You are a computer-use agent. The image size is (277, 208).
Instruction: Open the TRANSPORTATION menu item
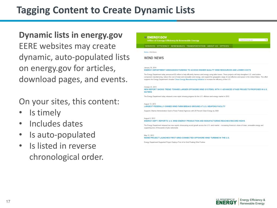point(196,46)
